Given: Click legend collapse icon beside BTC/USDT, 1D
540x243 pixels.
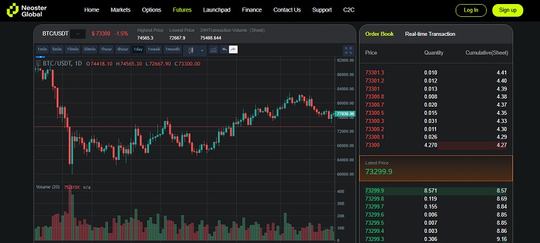Looking at the screenshot, I should (38, 63).
